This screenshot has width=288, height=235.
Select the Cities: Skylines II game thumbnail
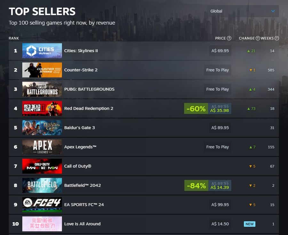click(x=42, y=51)
